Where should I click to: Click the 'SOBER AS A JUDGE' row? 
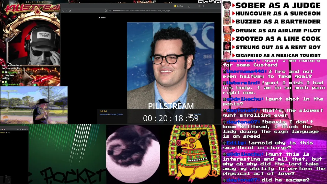pyautogui.click(x=272, y=5)
